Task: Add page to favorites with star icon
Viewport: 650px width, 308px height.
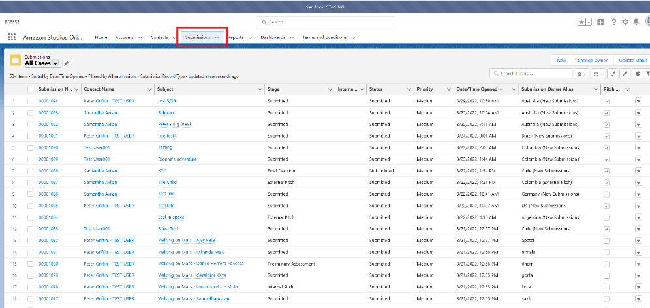Action: coord(581,22)
